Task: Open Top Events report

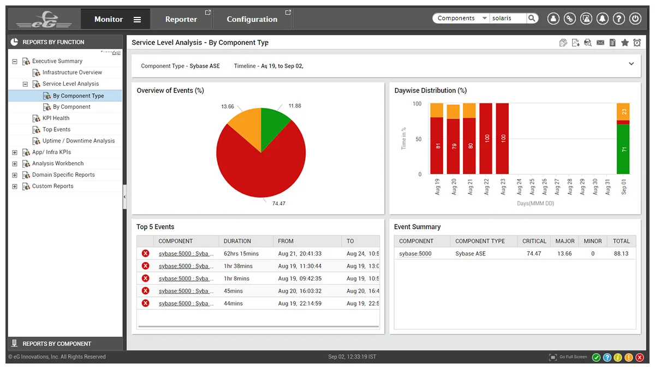Action: [x=56, y=130]
